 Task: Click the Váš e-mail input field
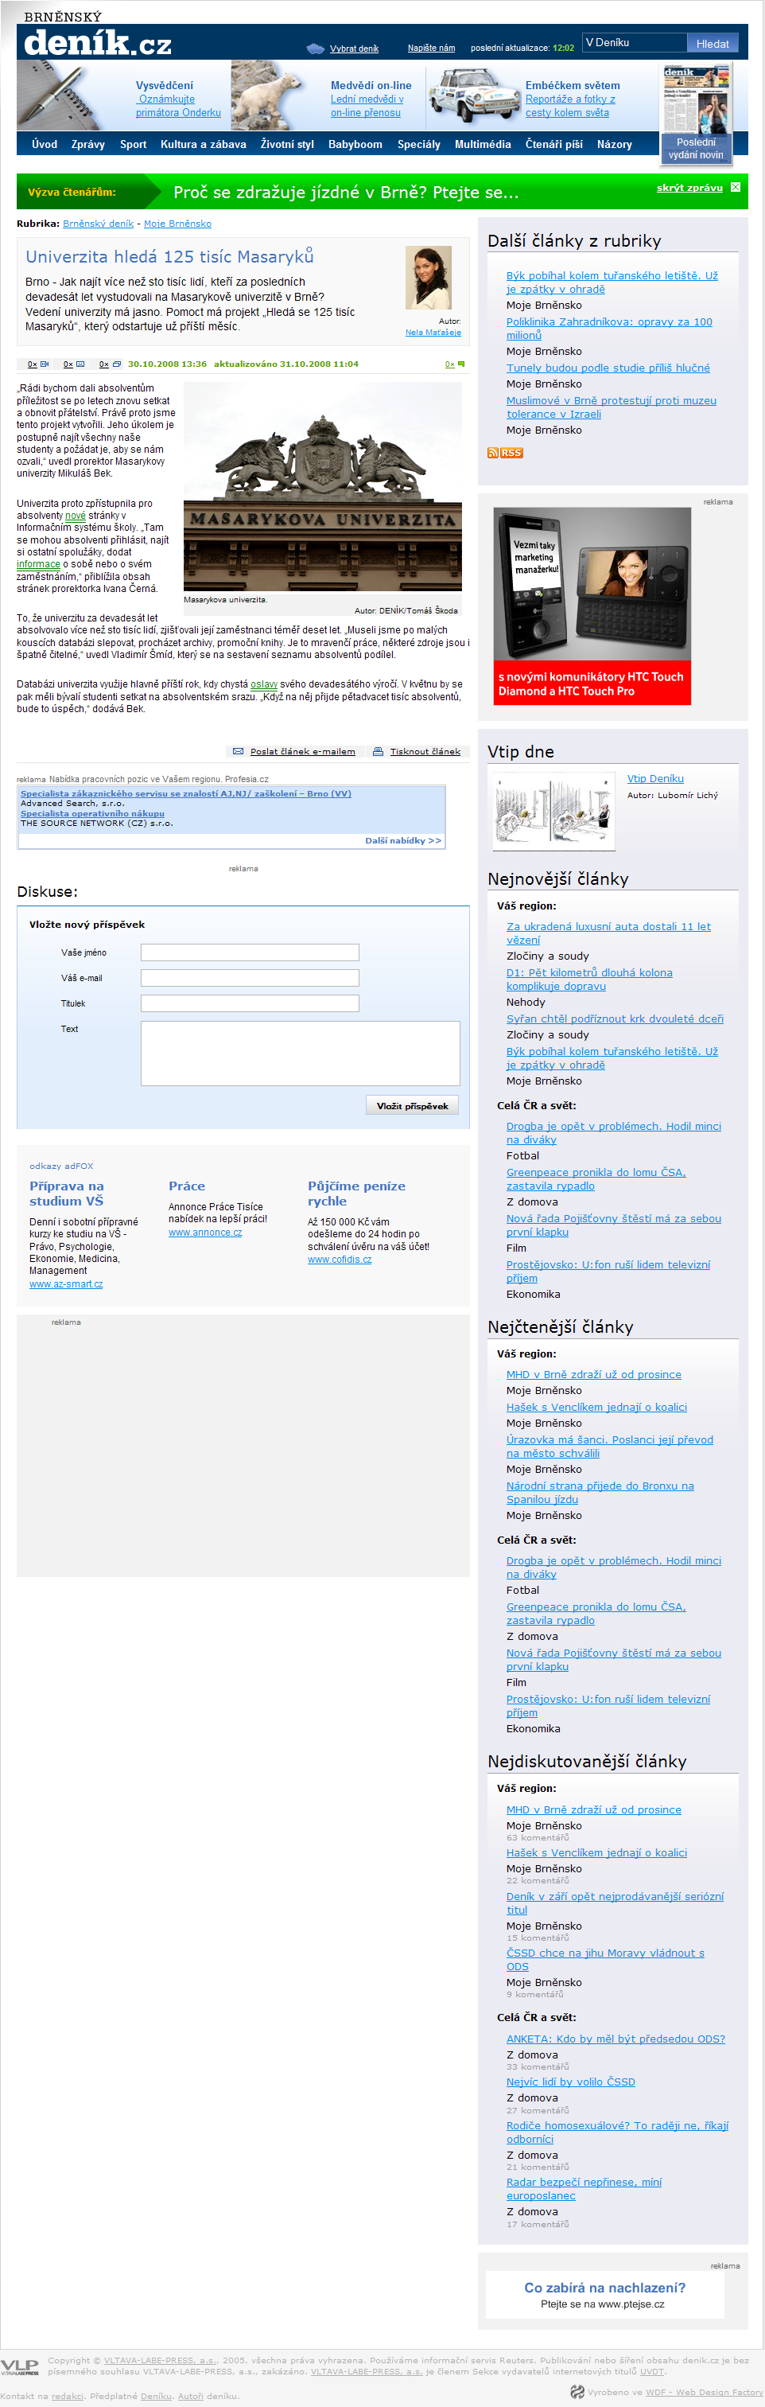(x=250, y=977)
